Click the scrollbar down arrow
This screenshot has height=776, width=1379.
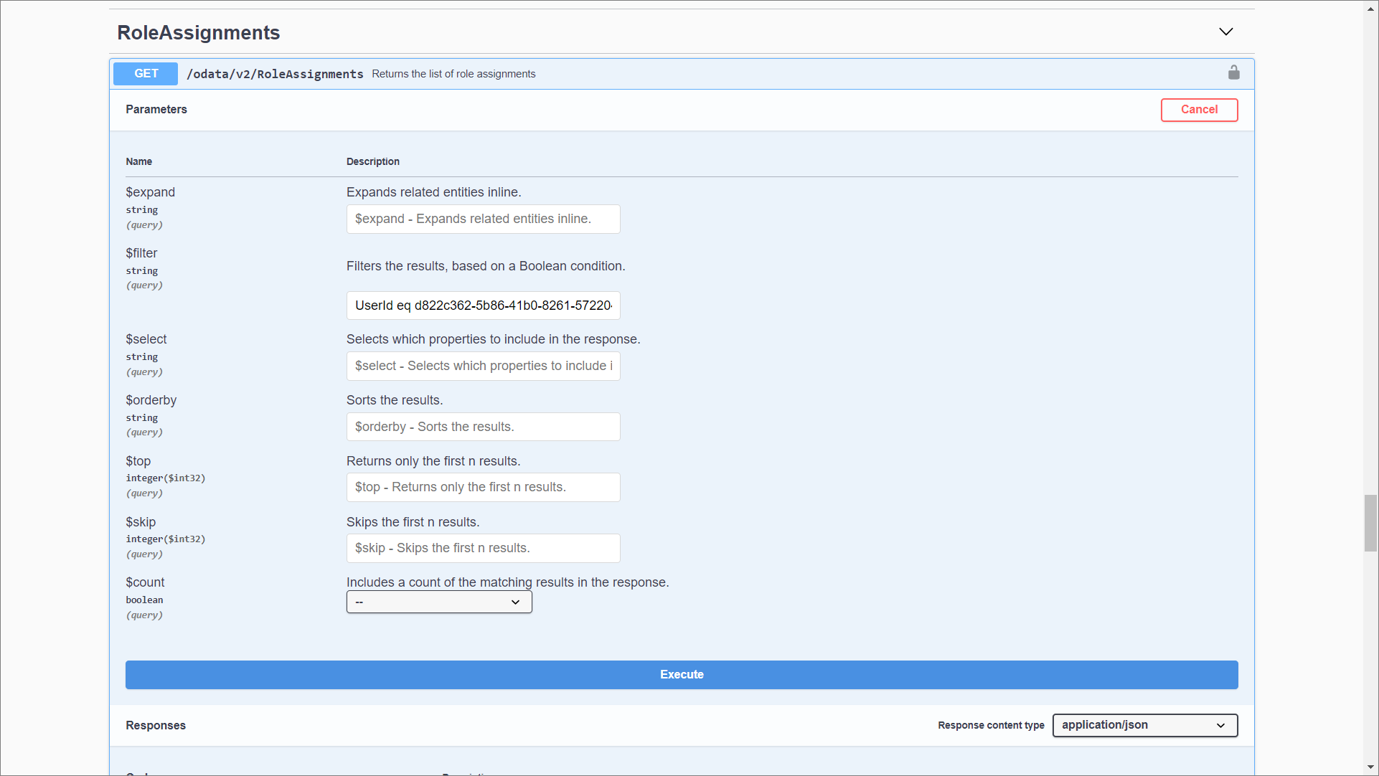1370,767
